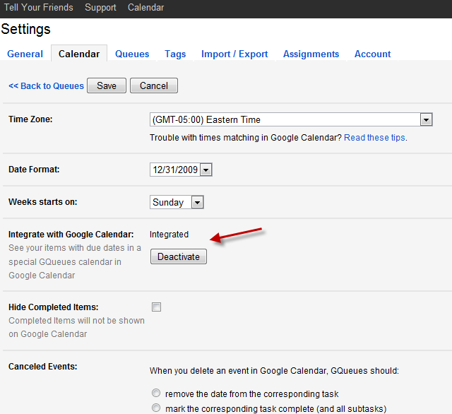452x414 pixels.
Task: Click Calendar in the top navigation bar
Action: pos(145,8)
